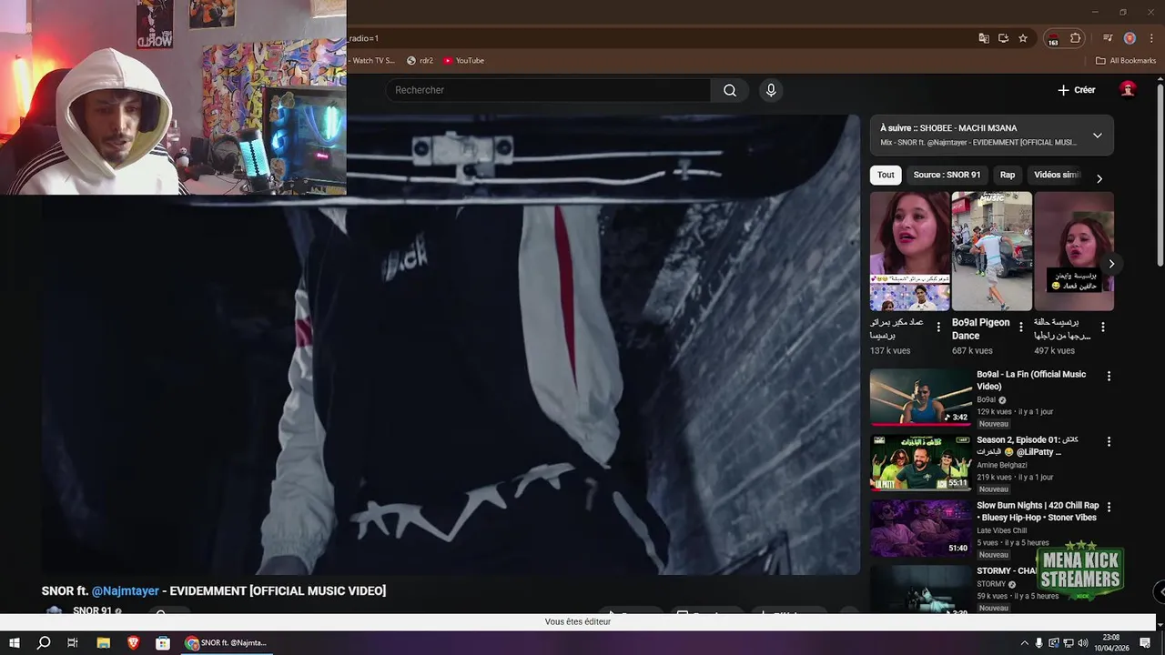This screenshot has height=655, width=1165.
Task: Start voice search with microphone icon
Action: pos(771,90)
